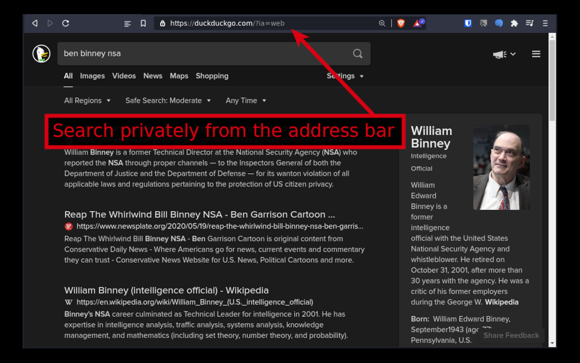Open William Binney Wikipedia result title
Screen dimensions: 580x363
(166, 290)
